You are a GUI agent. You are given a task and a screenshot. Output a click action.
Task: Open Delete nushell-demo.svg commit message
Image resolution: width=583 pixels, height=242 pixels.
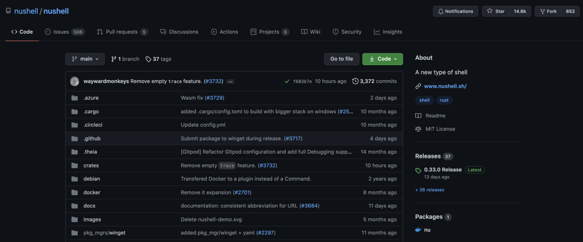(x=211, y=219)
